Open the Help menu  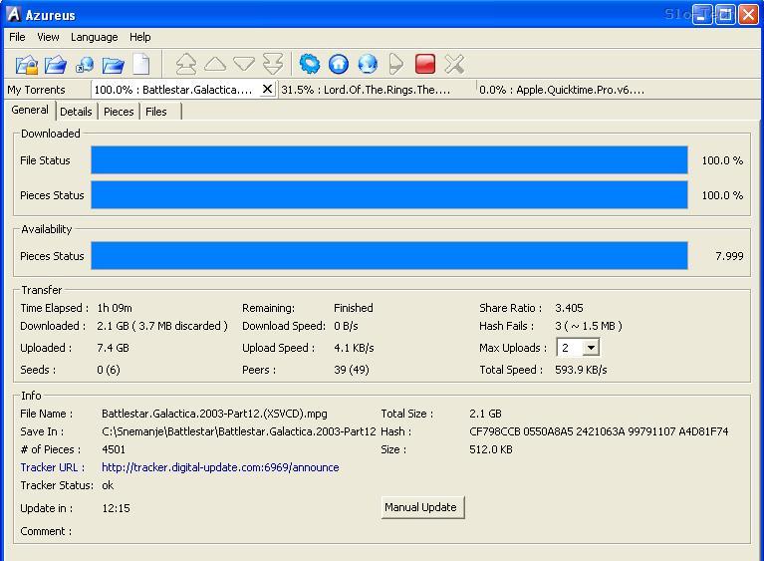tap(139, 37)
